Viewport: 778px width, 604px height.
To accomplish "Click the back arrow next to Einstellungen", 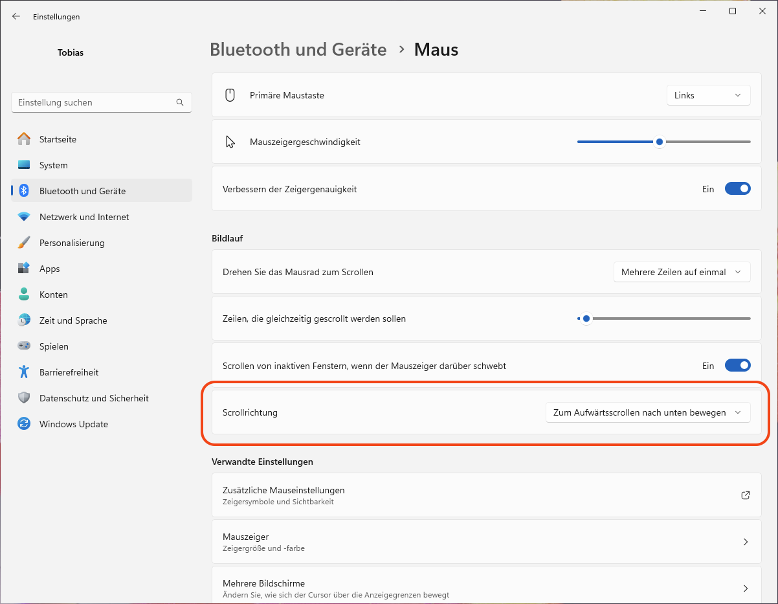I will click(x=16, y=17).
